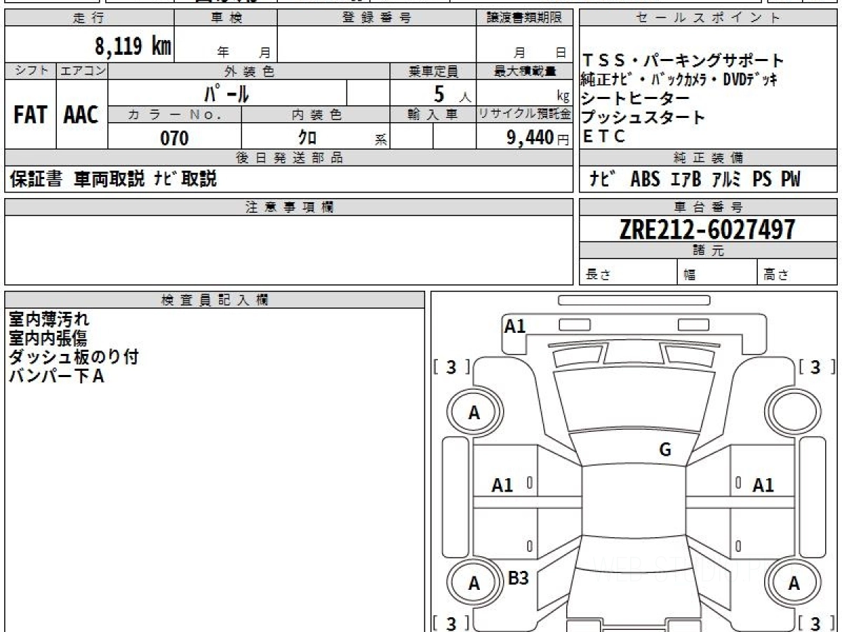842x632 pixels.
Task: Click the 最大積載量 header
Action: tap(524, 71)
